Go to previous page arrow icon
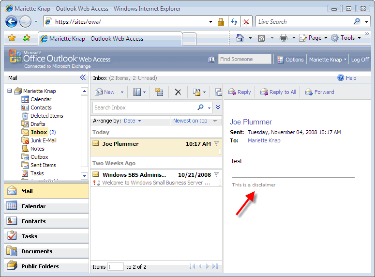This screenshot has height=277, width=375. tap(200, 266)
